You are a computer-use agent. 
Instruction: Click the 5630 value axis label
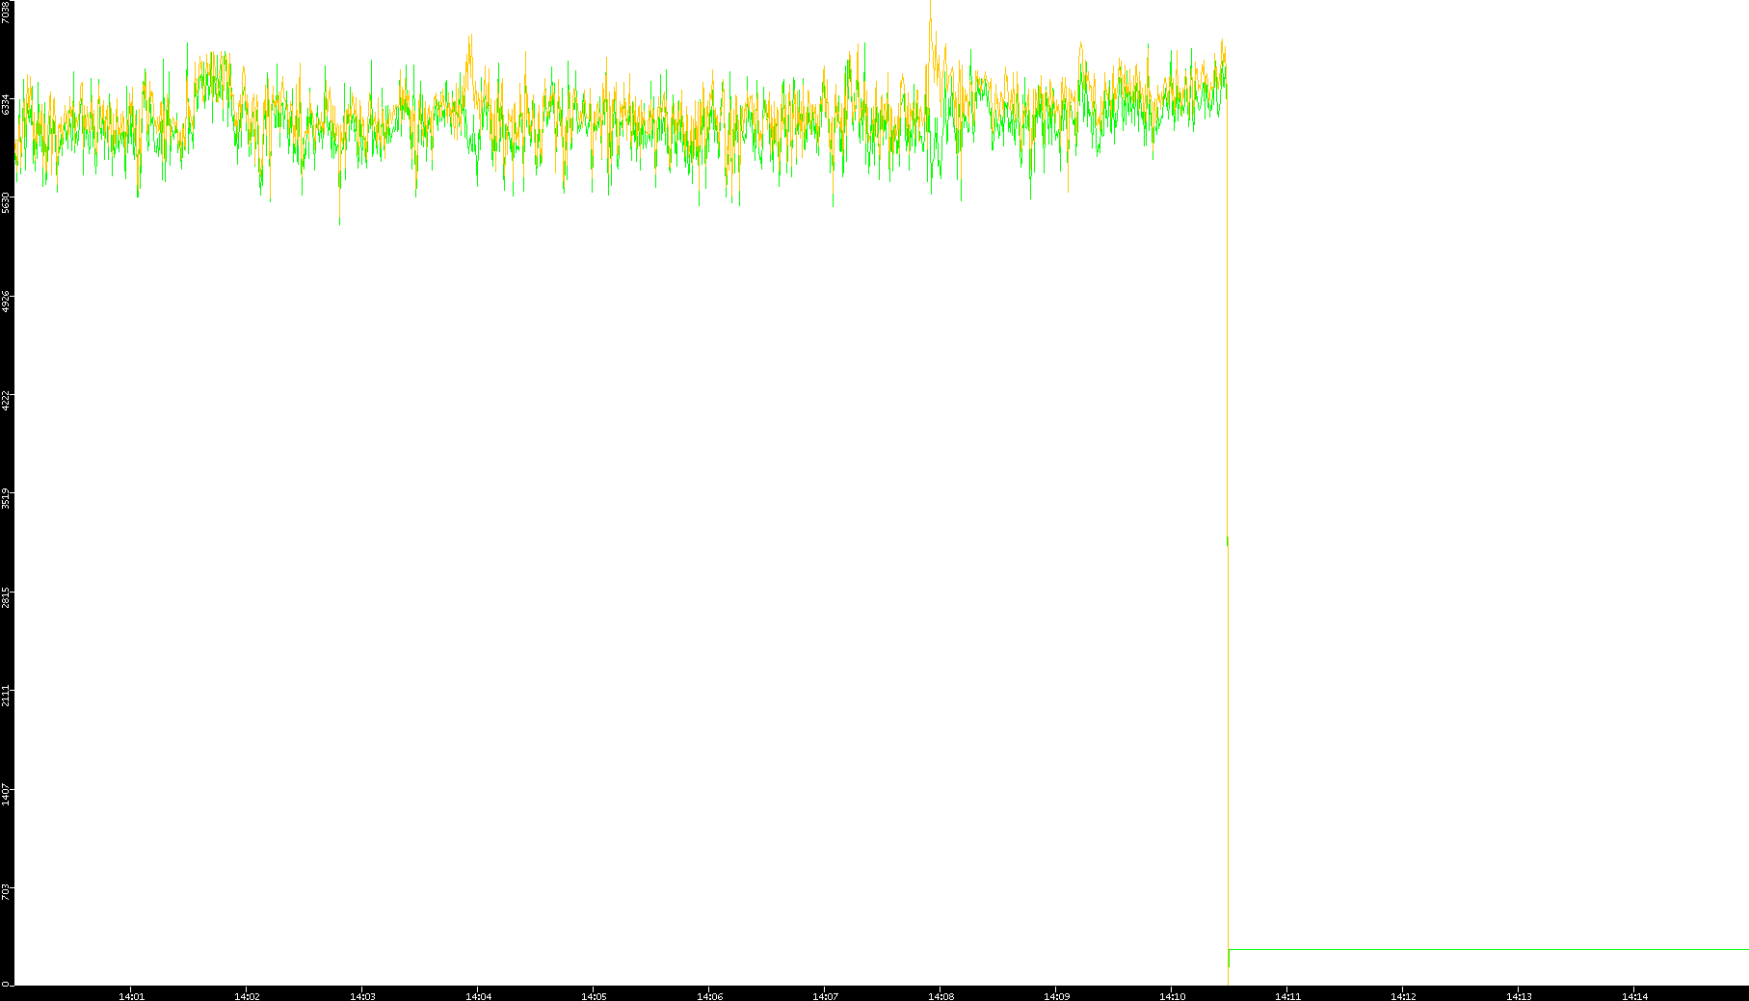7,202
